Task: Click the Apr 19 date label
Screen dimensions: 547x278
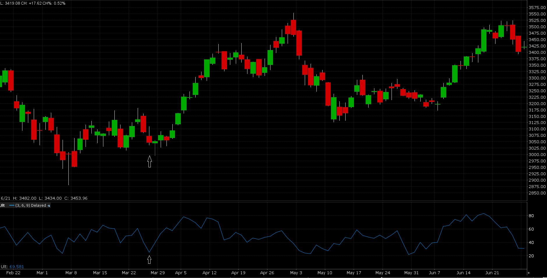Action: (x=238, y=273)
